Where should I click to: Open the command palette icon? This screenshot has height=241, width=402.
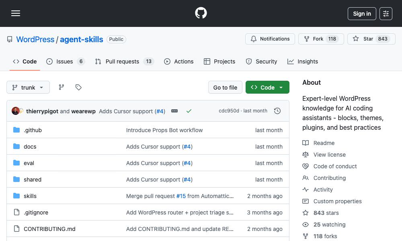point(386,13)
